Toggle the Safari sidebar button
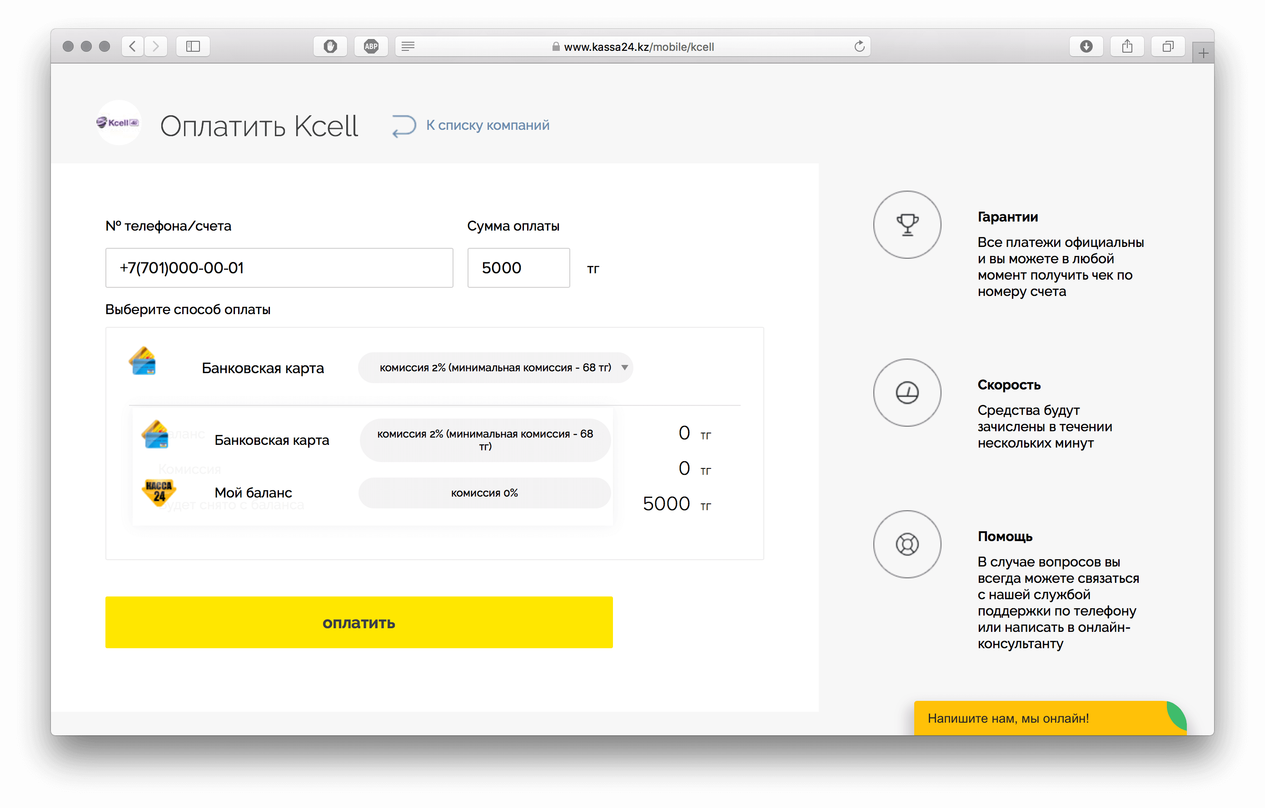The width and height of the screenshot is (1265, 808). pos(193,46)
